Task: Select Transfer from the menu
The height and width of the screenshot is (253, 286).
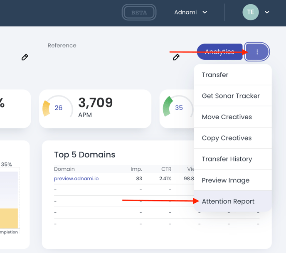Action: coord(233,75)
